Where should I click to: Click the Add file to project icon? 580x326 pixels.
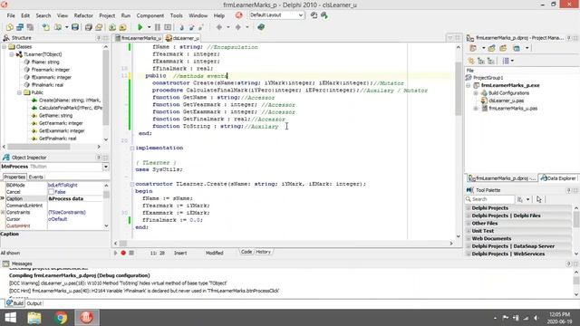point(112,27)
